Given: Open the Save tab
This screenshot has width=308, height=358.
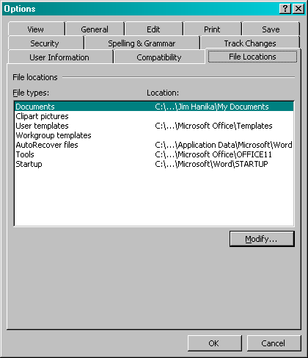Looking at the screenshot, I should pos(271,29).
